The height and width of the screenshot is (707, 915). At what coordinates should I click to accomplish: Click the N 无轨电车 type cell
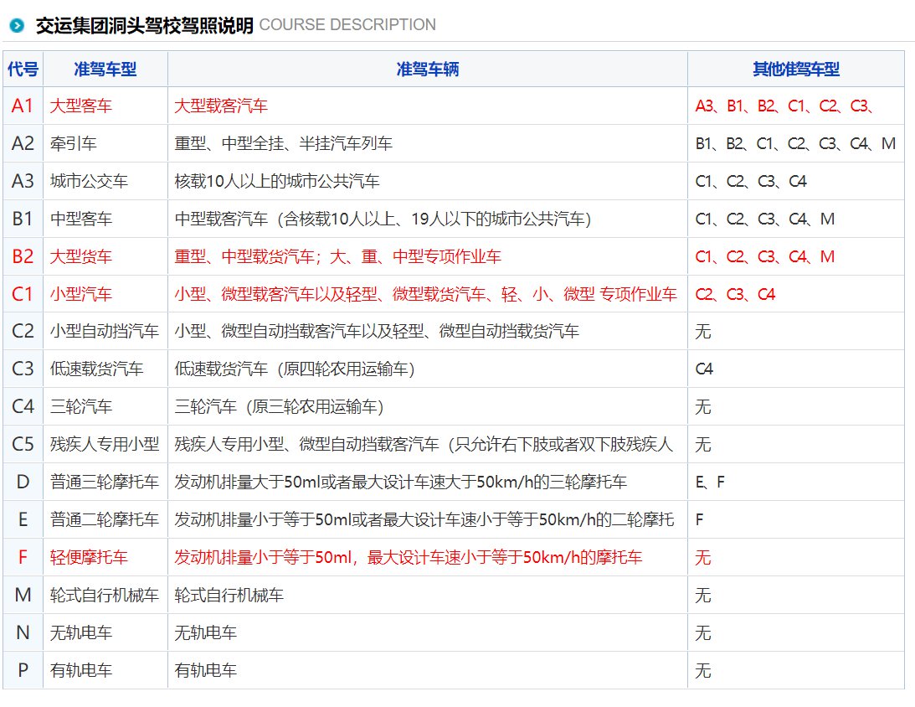[80, 633]
